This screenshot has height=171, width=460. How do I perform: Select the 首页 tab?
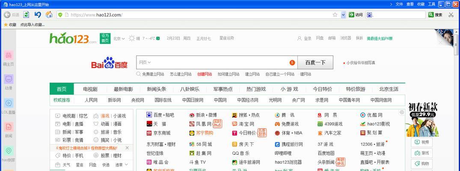[x=62, y=89]
